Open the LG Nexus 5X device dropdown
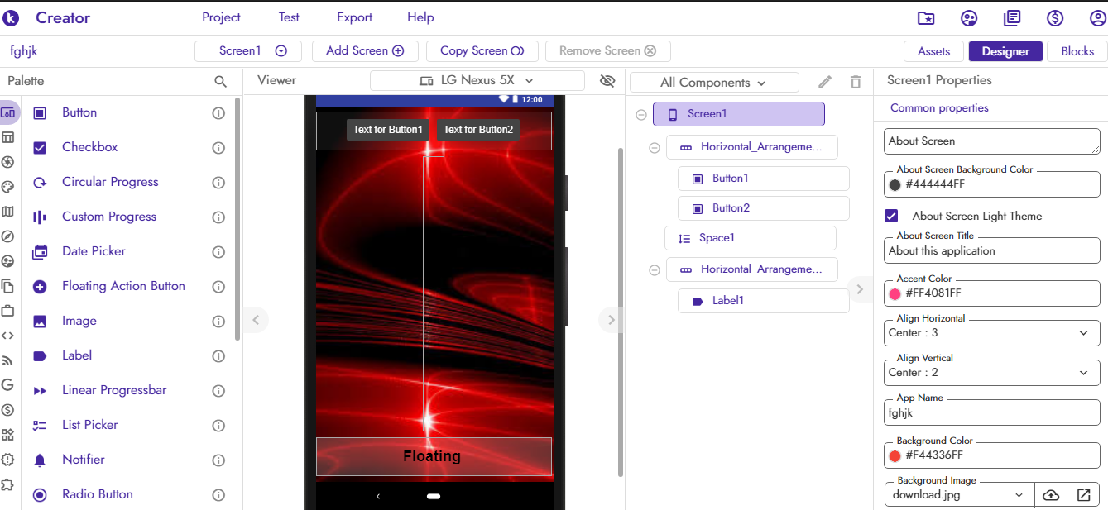The width and height of the screenshot is (1108, 510). pyautogui.click(x=477, y=80)
